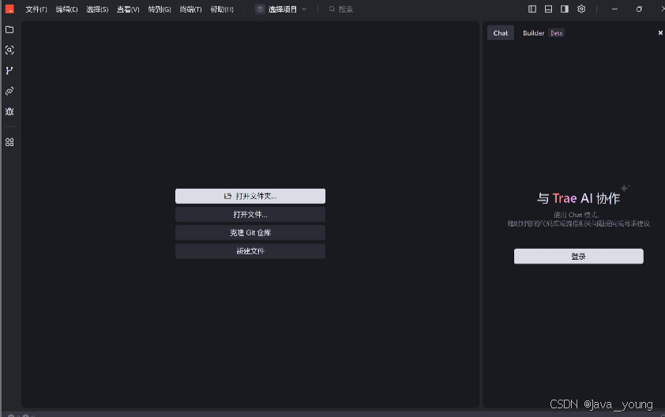Click the 打开文件... button

click(x=250, y=215)
